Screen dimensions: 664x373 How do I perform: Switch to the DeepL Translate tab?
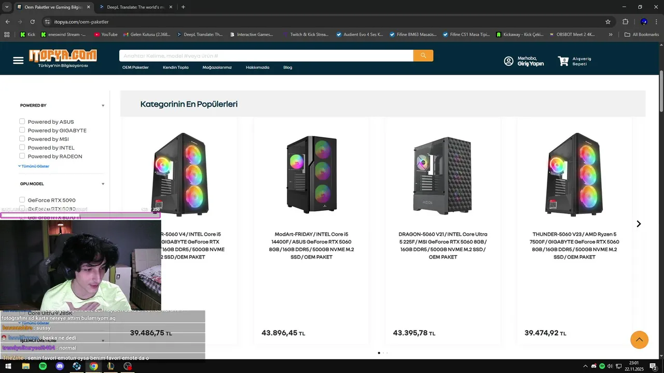136,7
